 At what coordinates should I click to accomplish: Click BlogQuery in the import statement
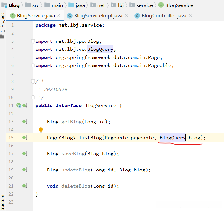(100, 49)
